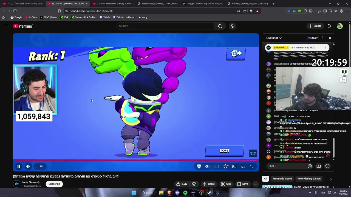
Task: Open player settings gear
Action: 225,166
